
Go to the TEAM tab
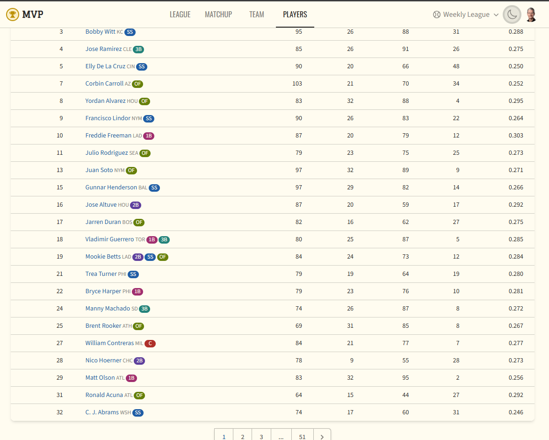point(257,14)
